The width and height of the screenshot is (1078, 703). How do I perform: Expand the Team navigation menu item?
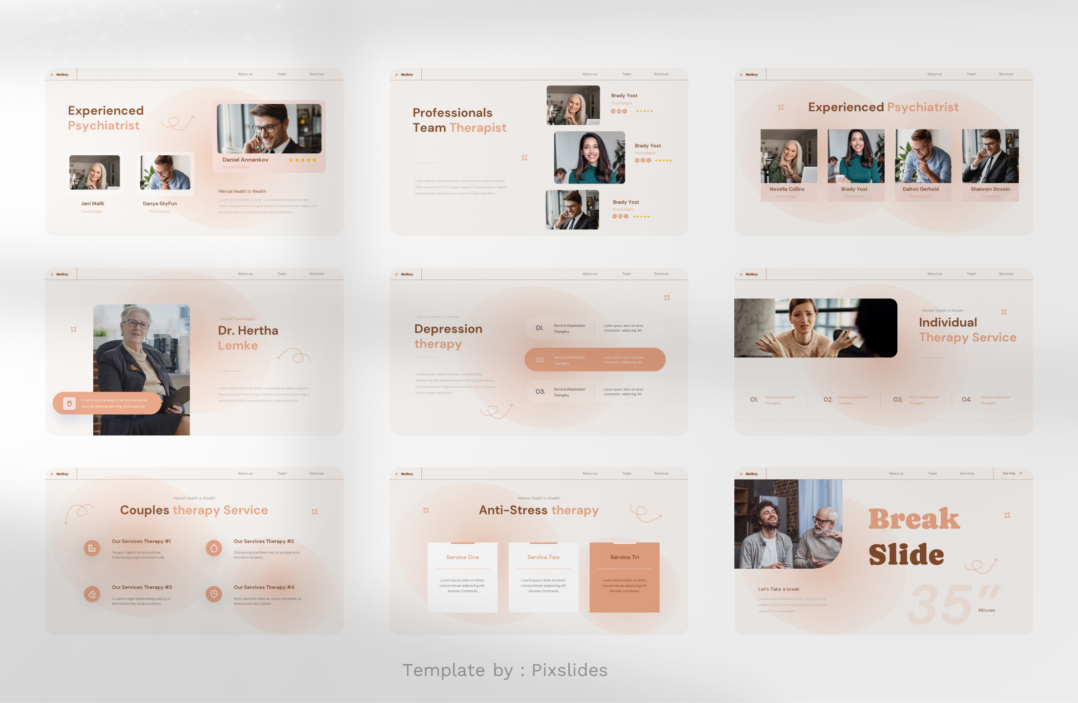(x=281, y=74)
